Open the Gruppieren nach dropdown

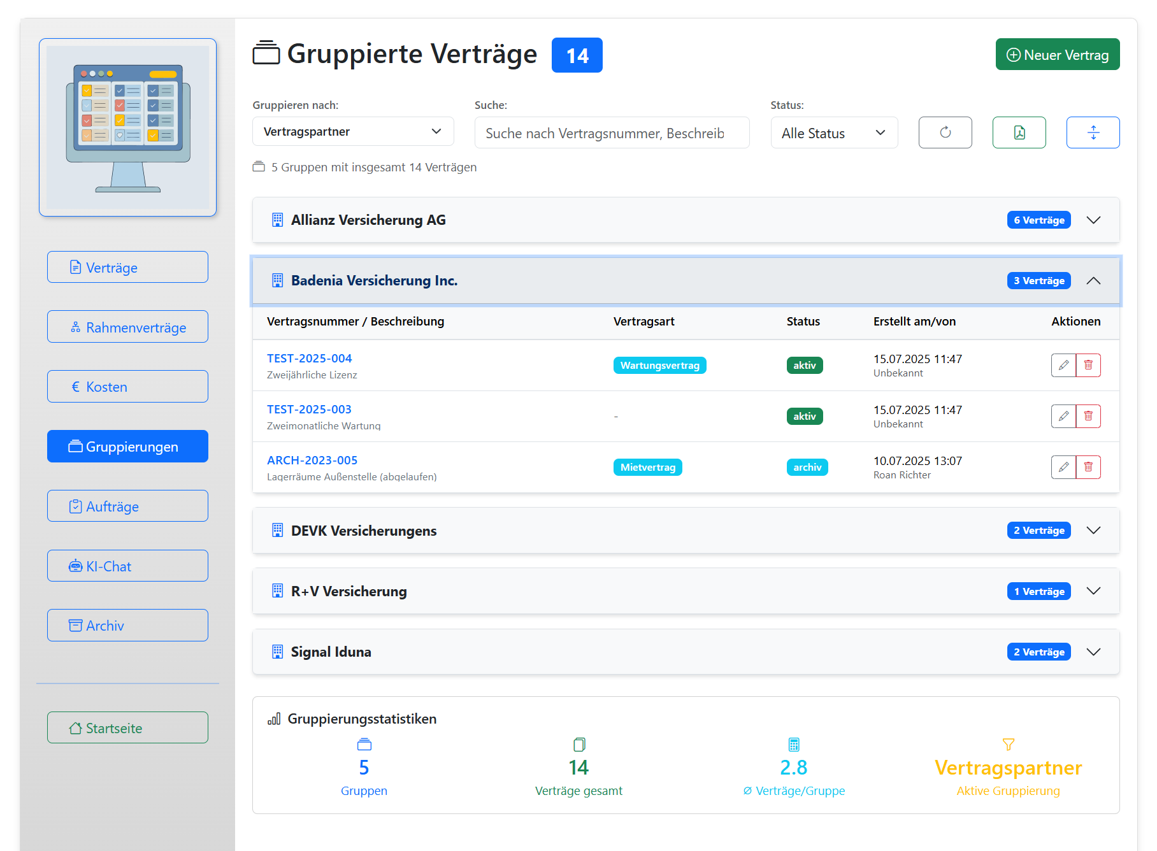(x=353, y=131)
